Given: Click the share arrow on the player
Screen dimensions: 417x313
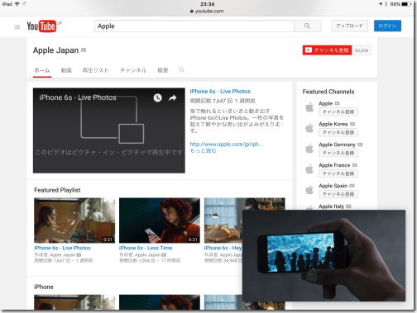Looking at the screenshot, I should pyautogui.click(x=173, y=97).
